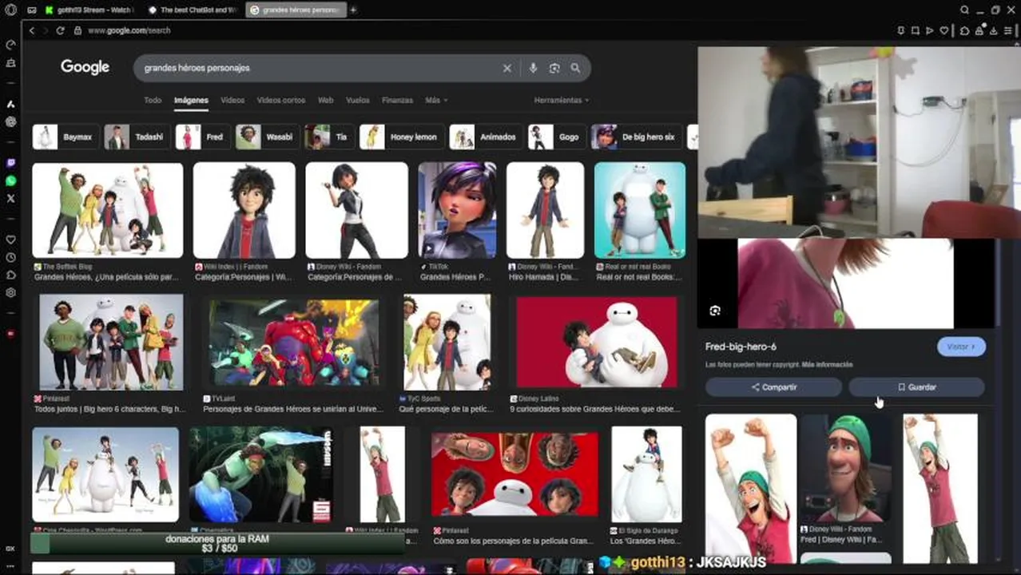
Task: Switch to the gotthi13 Stream tab
Action: click(x=89, y=10)
